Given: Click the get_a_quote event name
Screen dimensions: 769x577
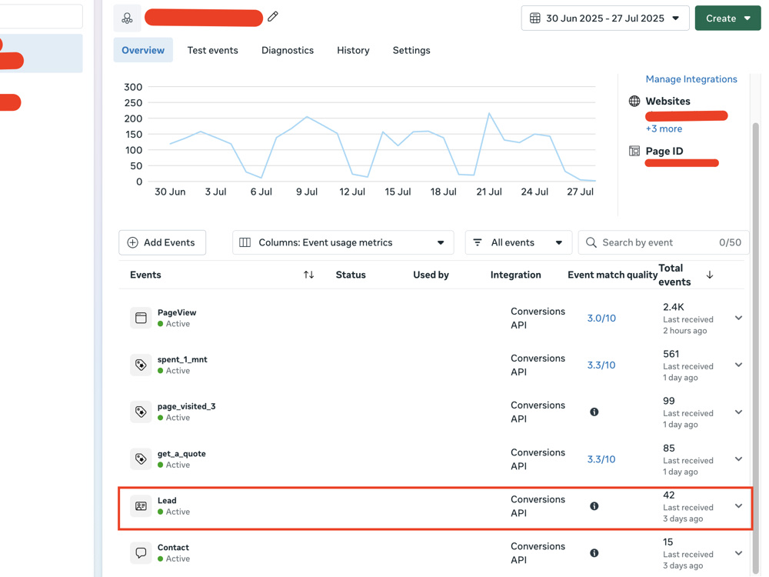Looking at the screenshot, I should pyautogui.click(x=181, y=454).
